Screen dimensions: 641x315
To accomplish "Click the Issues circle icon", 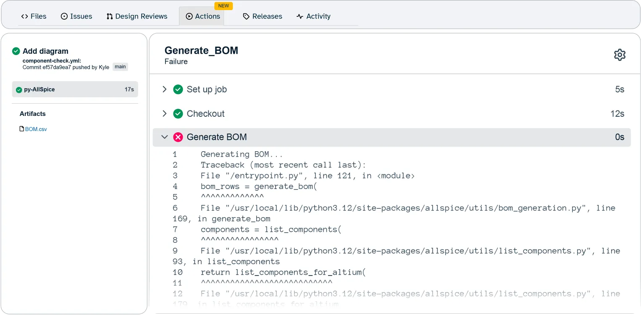I will 64,16.
